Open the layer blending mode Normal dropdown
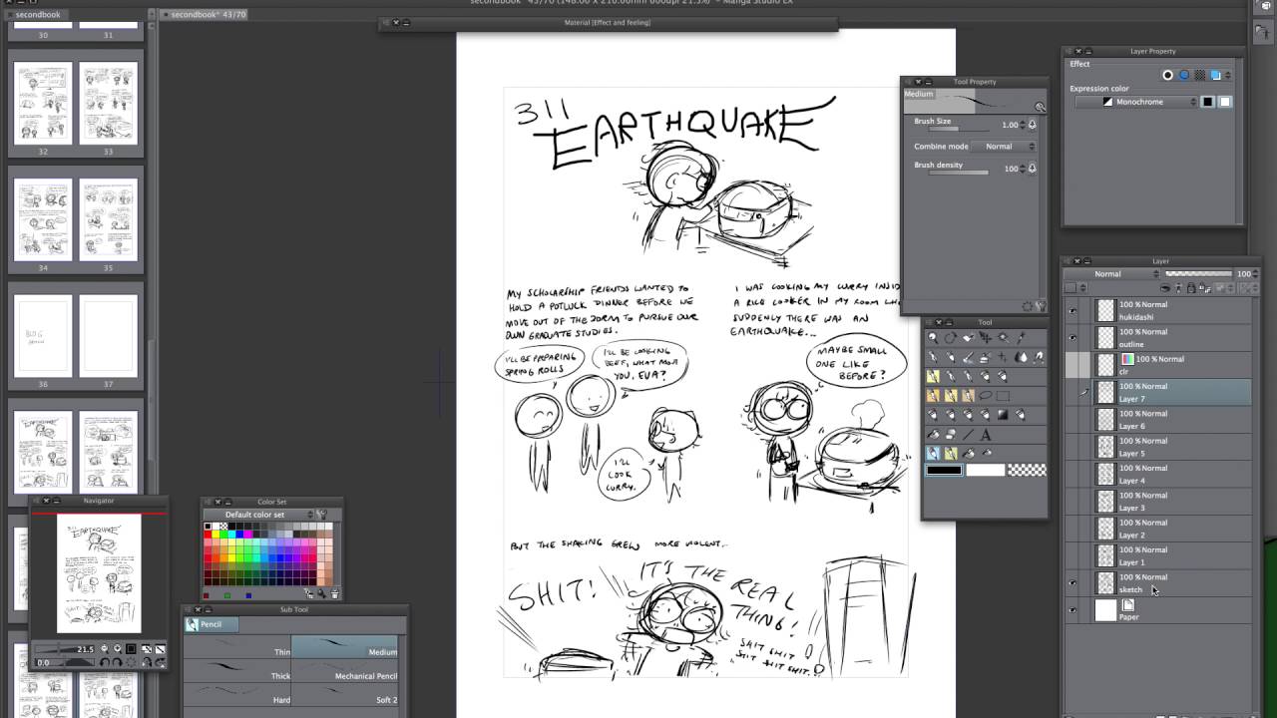Image resolution: width=1277 pixels, height=718 pixels. (x=1111, y=274)
